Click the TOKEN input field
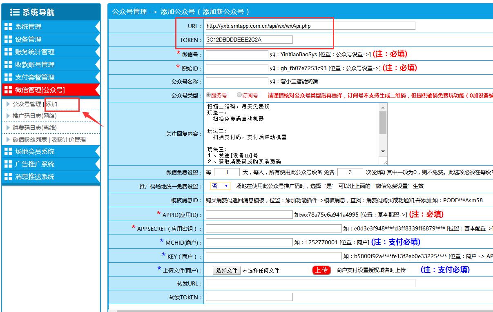This screenshot has height=312, width=493. click(249, 40)
